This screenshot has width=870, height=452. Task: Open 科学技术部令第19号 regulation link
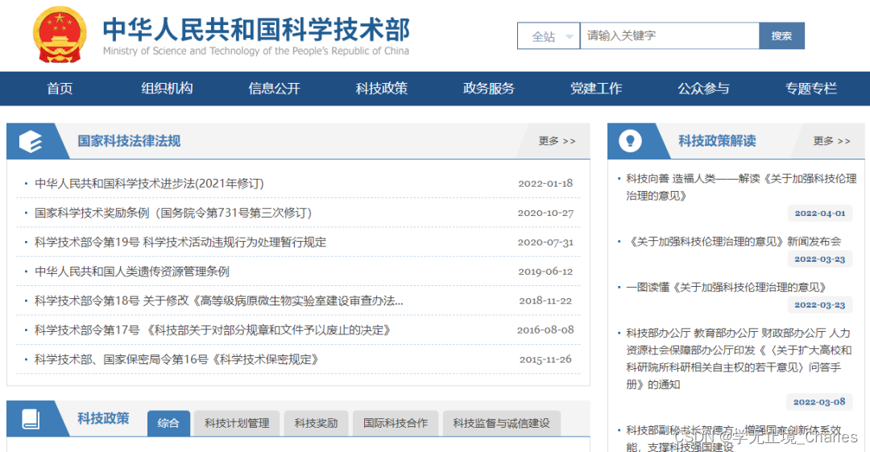pyautogui.click(x=180, y=242)
